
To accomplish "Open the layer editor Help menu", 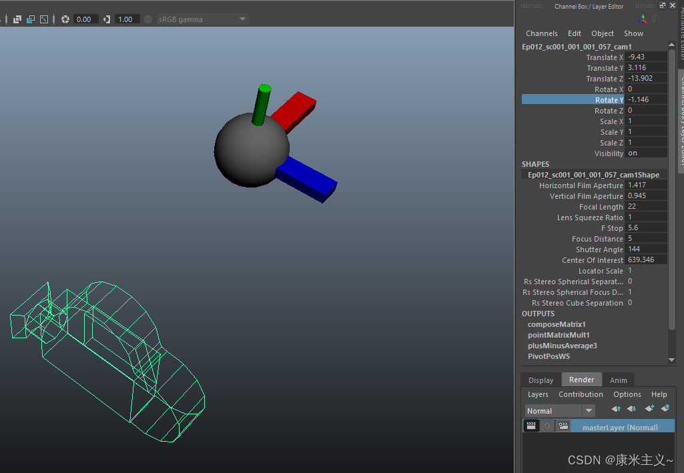I will (x=659, y=394).
